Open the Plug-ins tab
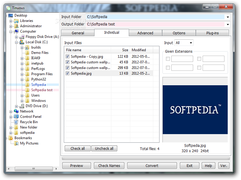Screen dimensions: 241x180 coord(212,33)
